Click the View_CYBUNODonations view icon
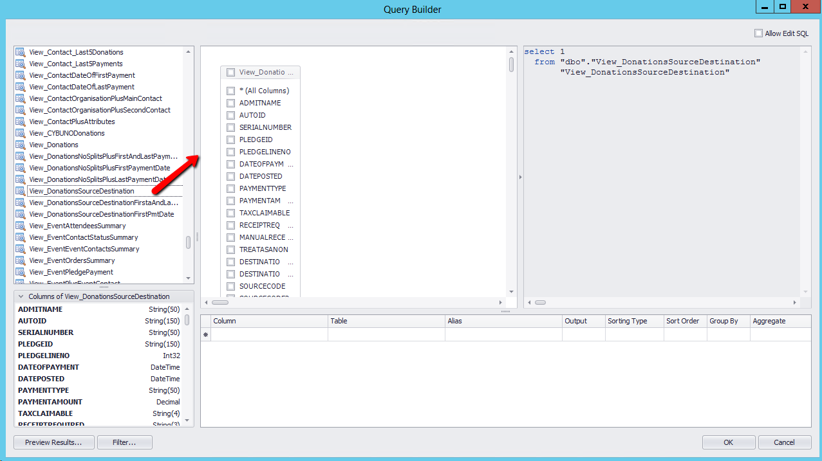822x461 pixels. pyautogui.click(x=20, y=133)
